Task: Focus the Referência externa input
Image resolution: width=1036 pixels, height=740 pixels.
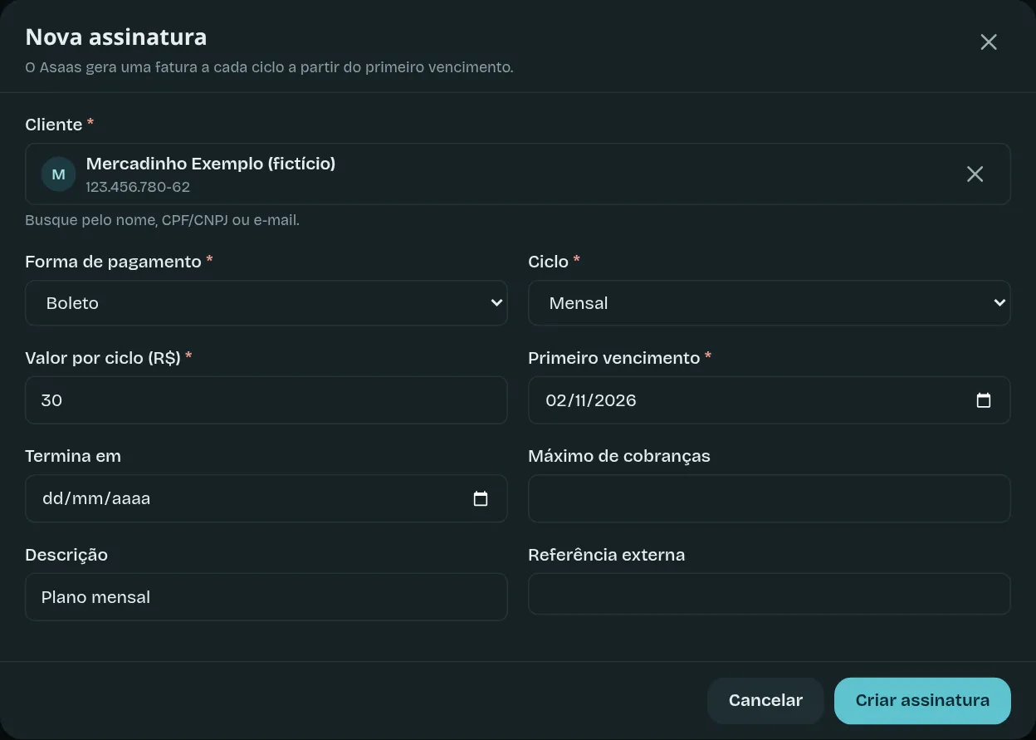Action: tap(769, 594)
